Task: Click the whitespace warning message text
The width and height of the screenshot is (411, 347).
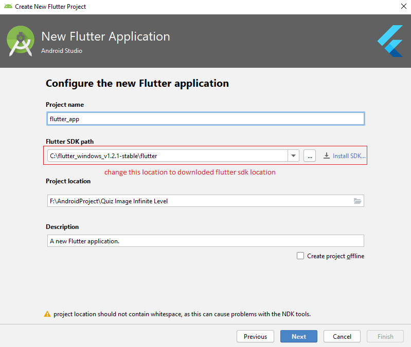Action: pos(182,314)
